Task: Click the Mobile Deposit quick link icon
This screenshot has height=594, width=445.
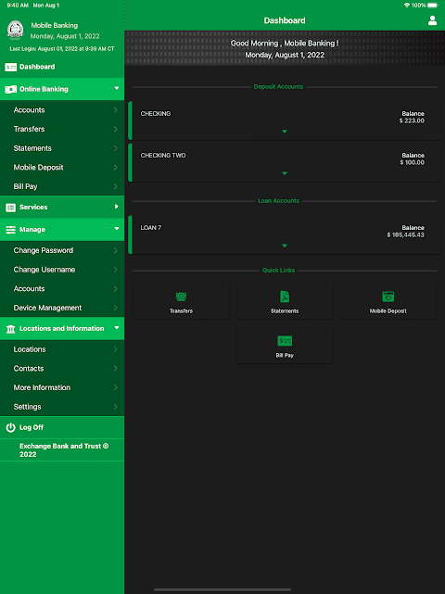Action: coord(388,297)
